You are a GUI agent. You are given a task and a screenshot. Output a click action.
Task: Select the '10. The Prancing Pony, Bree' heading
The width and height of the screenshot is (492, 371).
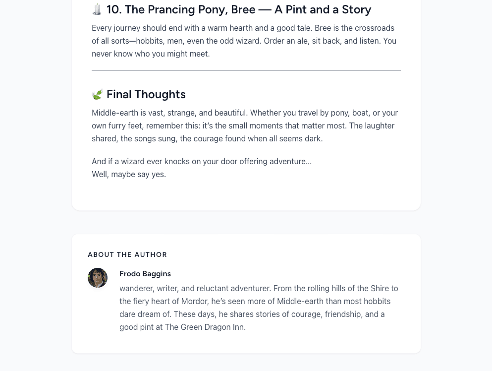click(238, 9)
